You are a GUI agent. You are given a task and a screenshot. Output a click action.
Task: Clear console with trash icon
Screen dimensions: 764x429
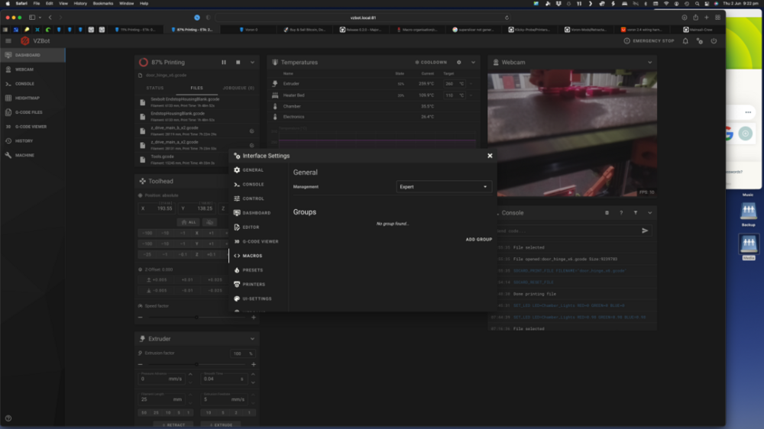607,213
